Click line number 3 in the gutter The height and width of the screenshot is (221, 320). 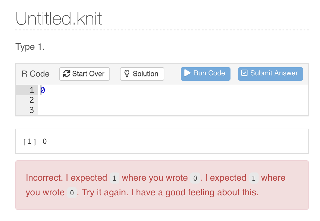[32, 110]
